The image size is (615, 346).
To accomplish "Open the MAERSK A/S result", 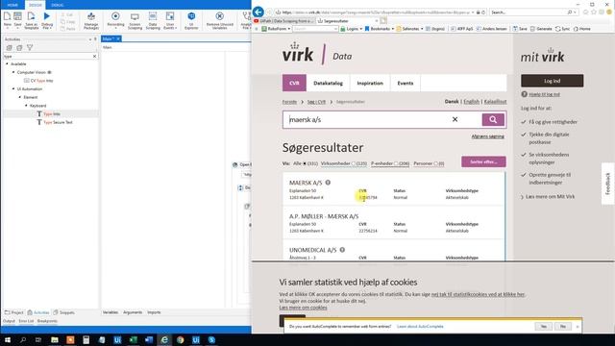I will point(306,183).
